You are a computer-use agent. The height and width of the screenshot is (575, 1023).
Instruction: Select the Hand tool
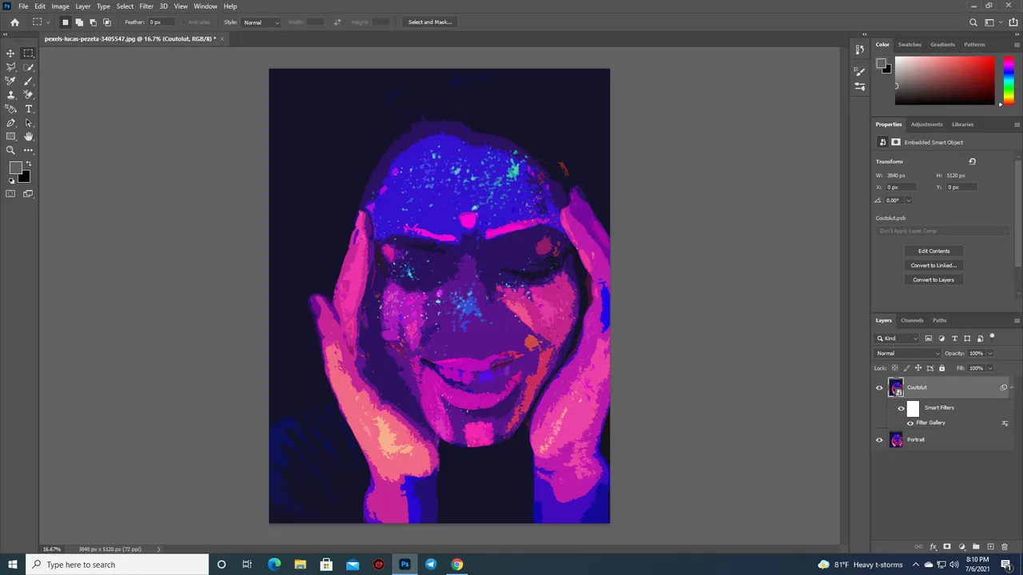click(x=28, y=137)
